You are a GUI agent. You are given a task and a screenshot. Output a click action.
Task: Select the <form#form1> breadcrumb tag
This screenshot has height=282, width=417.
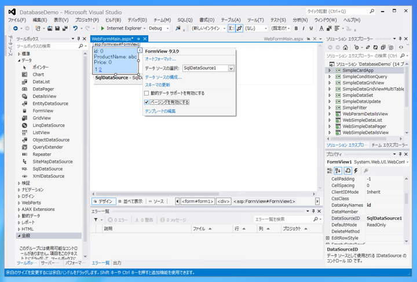[197, 201]
